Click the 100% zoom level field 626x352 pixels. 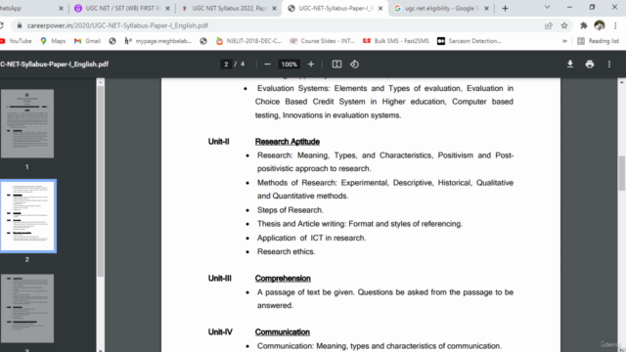[290, 65]
